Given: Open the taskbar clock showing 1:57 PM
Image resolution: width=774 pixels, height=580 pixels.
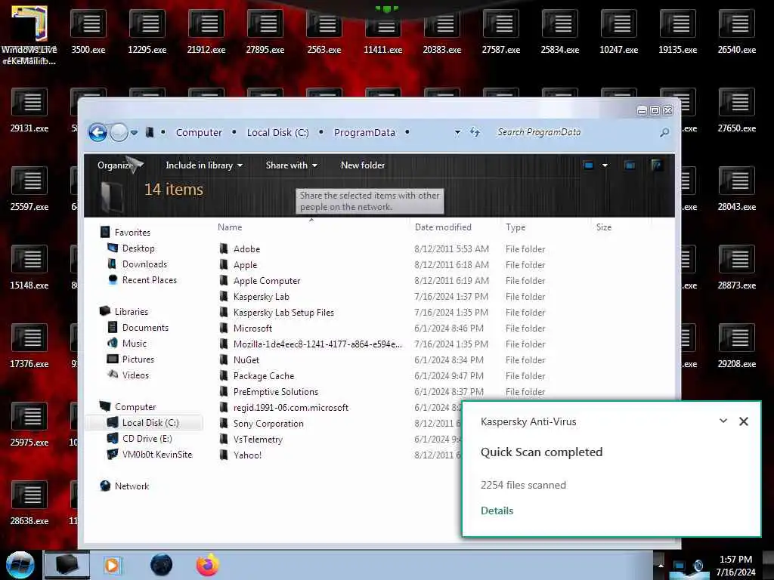Looking at the screenshot, I should click(735, 566).
